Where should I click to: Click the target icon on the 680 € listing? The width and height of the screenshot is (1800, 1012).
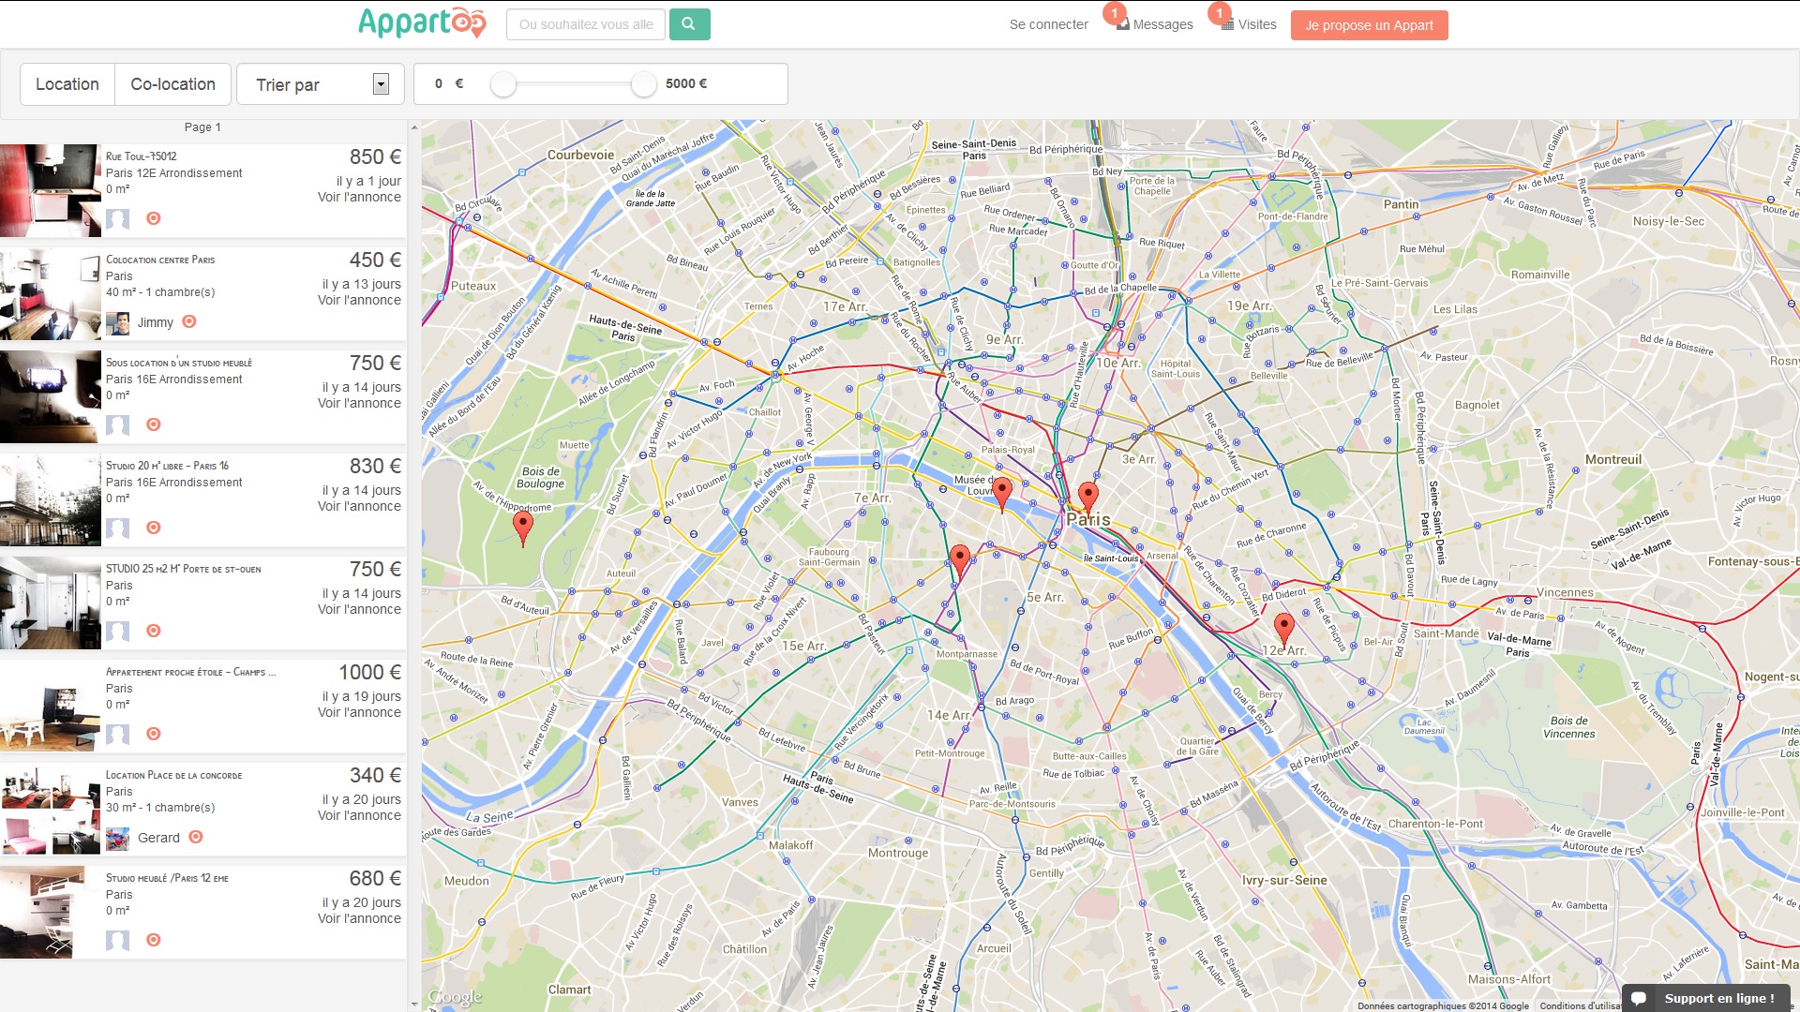coord(154,940)
